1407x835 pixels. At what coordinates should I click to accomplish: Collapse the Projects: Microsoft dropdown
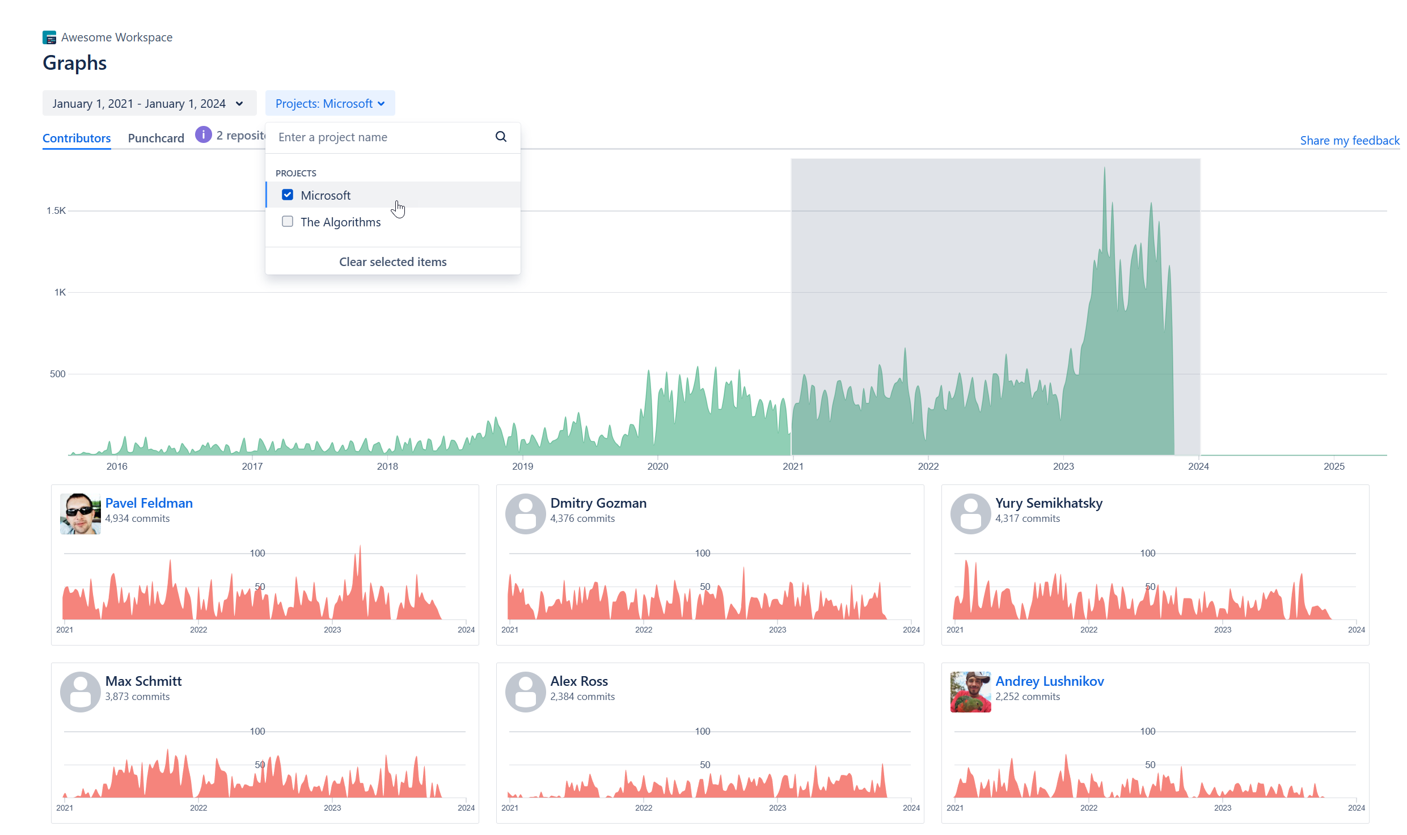pos(329,103)
